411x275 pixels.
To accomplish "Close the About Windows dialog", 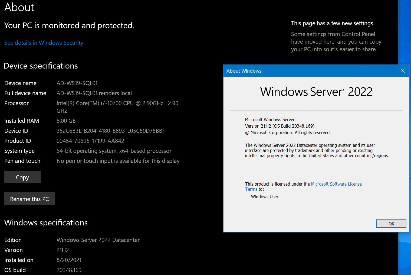I will [x=403, y=71].
